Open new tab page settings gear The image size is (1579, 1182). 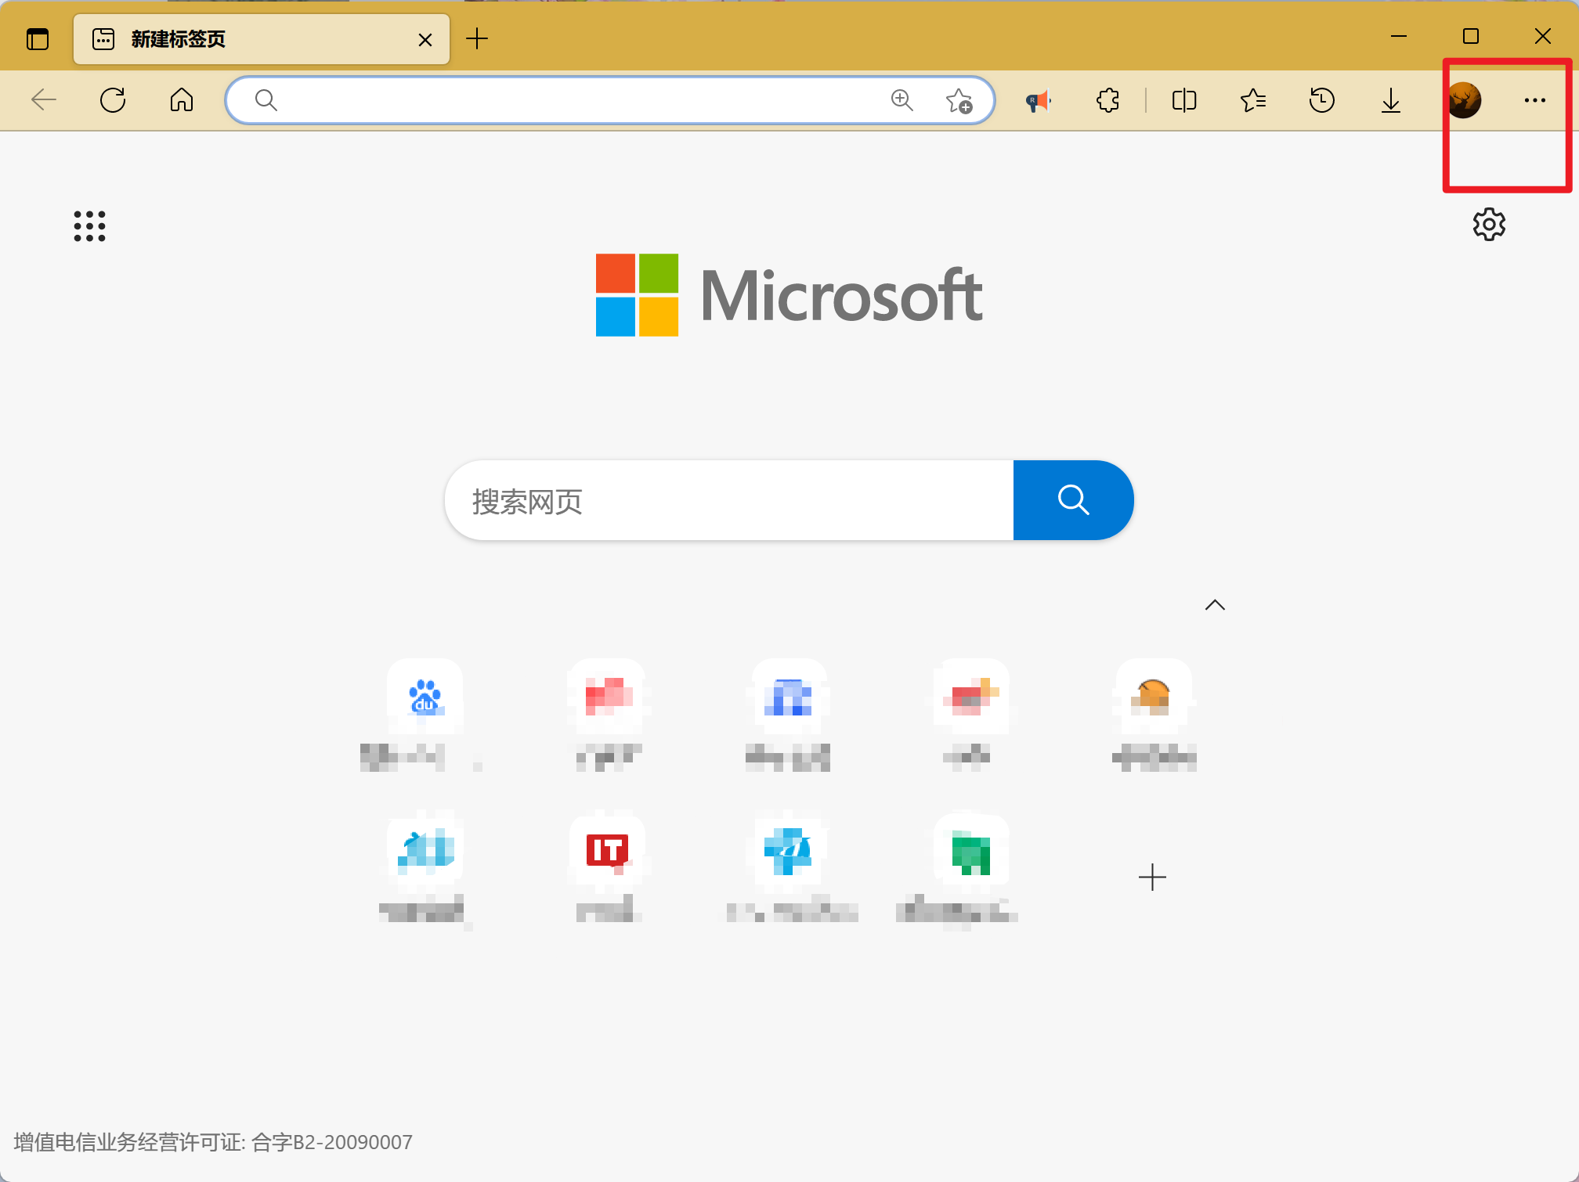pos(1489,225)
